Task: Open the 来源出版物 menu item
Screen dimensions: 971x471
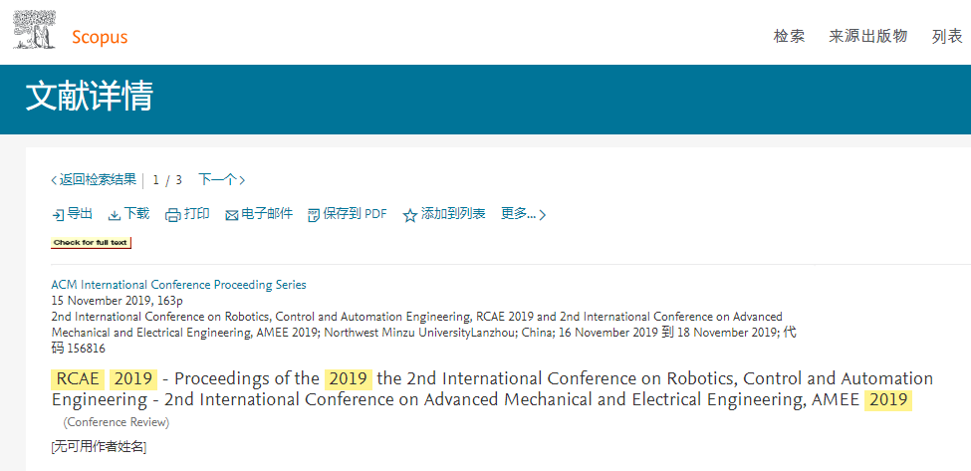Action: pos(868,36)
